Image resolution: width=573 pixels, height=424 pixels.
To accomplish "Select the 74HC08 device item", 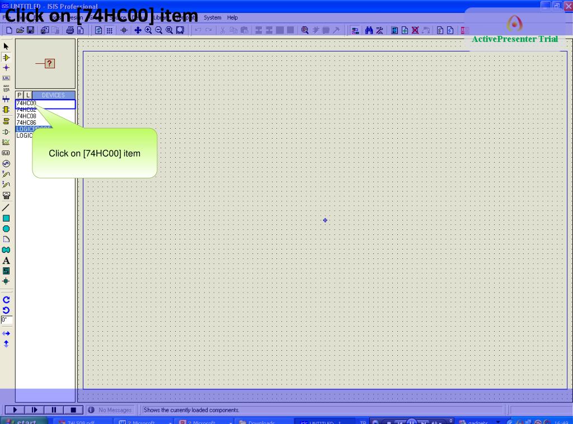I will (45, 116).
